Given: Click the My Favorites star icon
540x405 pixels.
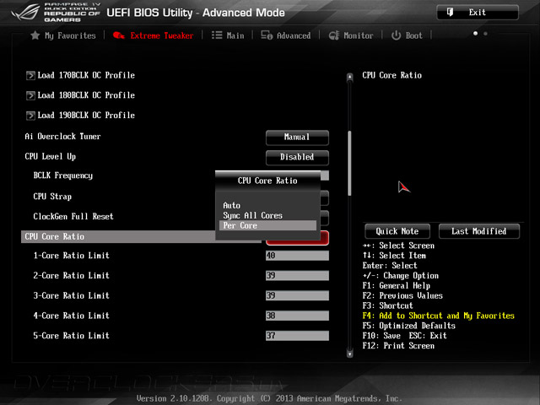Looking at the screenshot, I should click(x=35, y=35).
